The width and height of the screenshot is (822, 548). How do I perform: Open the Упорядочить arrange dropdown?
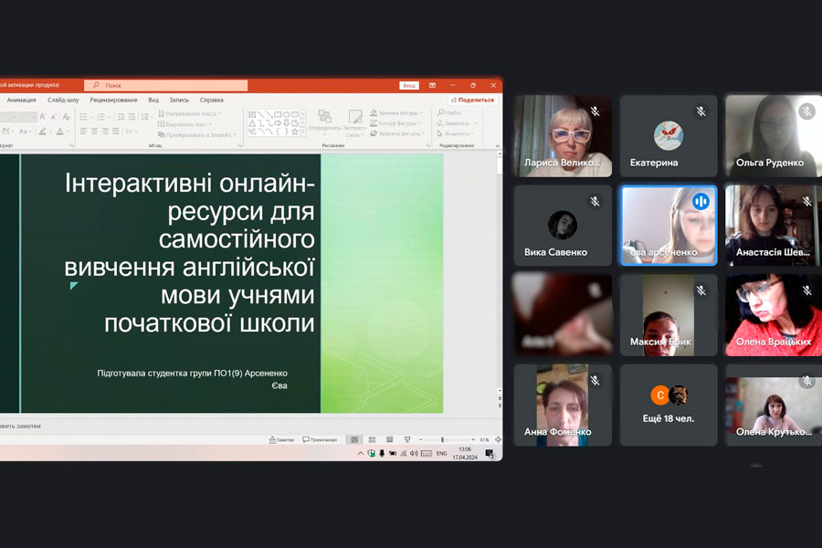click(324, 121)
